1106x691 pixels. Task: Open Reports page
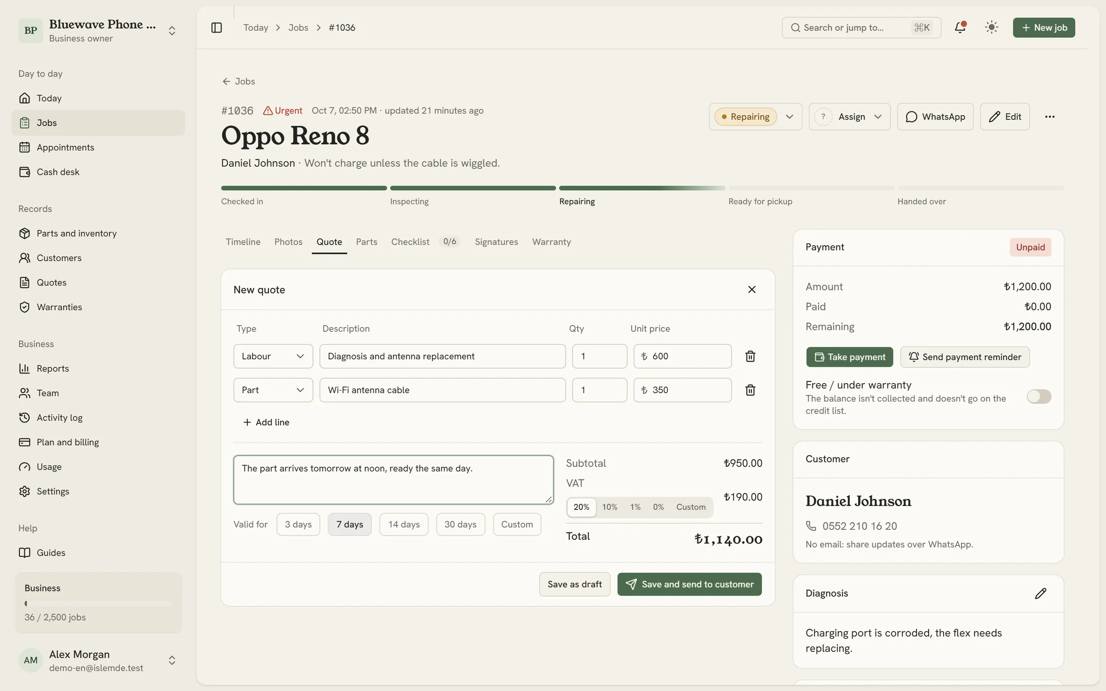pos(98,369)
